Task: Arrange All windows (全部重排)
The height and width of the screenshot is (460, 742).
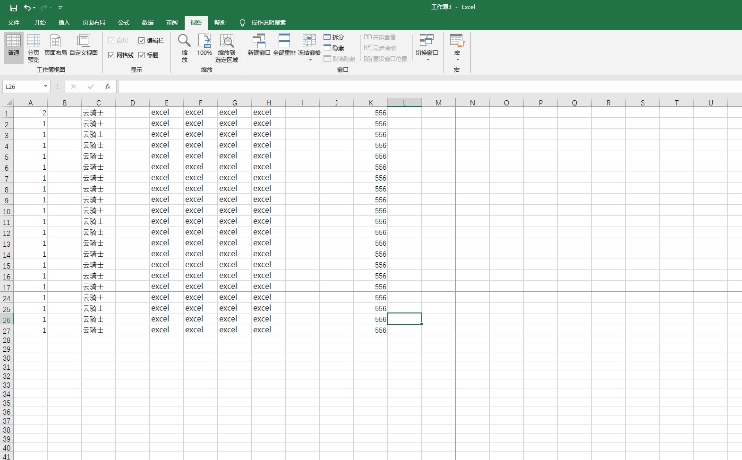Action: pos(284,45)
